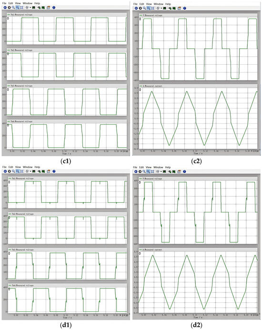Click the Vm1:Measured voltage plot title in (d1)
Screen dimensions: 262x330
point(23,179)
